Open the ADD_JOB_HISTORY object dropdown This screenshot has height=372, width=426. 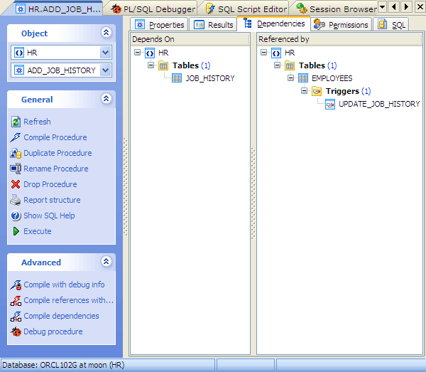point(106,70)
